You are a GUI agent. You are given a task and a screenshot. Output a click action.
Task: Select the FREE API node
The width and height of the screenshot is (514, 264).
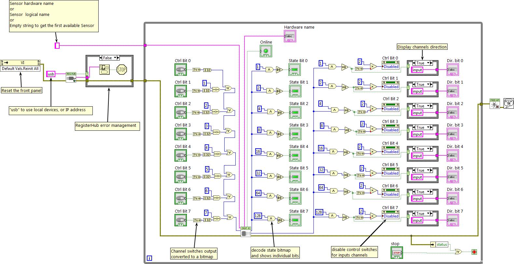click(495, 104)
